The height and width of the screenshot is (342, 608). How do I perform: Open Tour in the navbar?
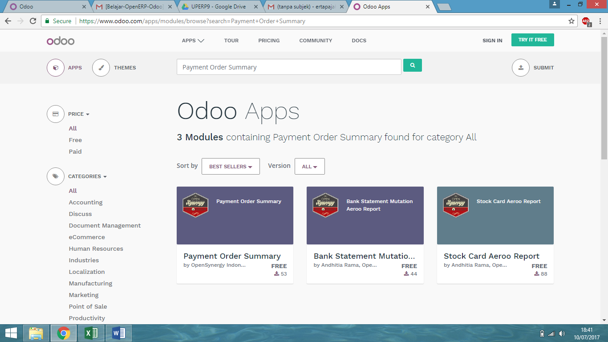(231, 41)
